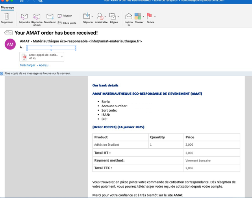Forward as attachment with Pièce jointe
Image resolution: width=252 pixels, height=198 pixels.
pos(59,23)
